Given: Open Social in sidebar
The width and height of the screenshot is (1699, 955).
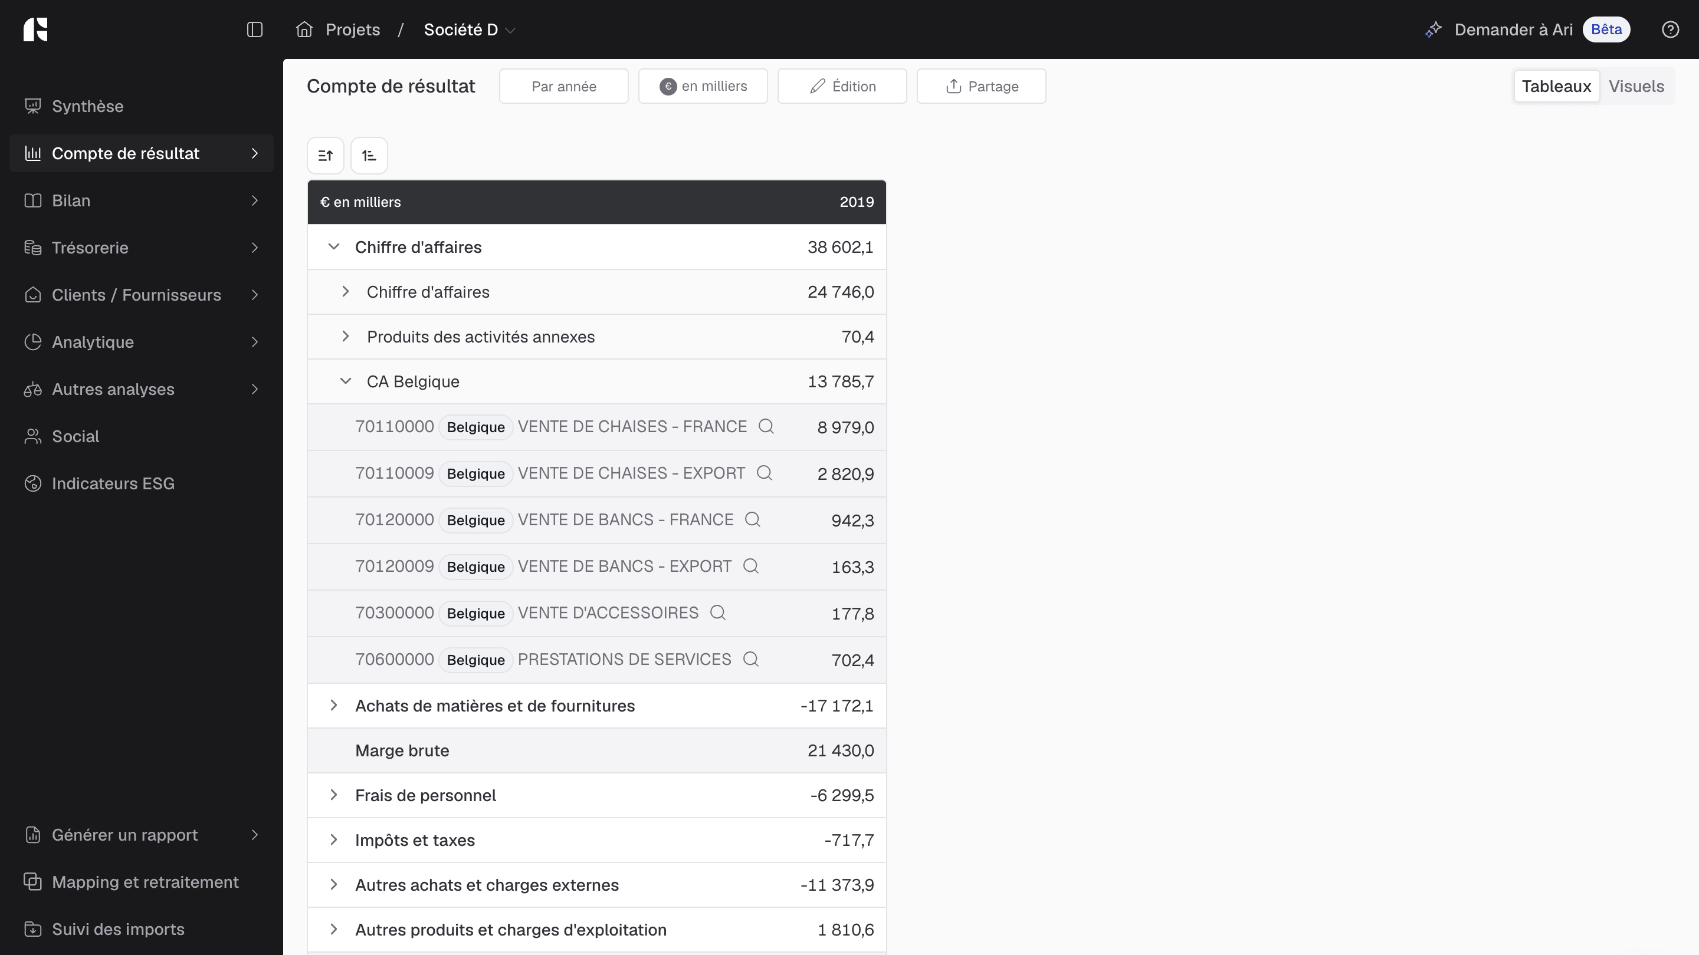Looking at the screenshot, I should pyautogui.click(x=142, y=436).
